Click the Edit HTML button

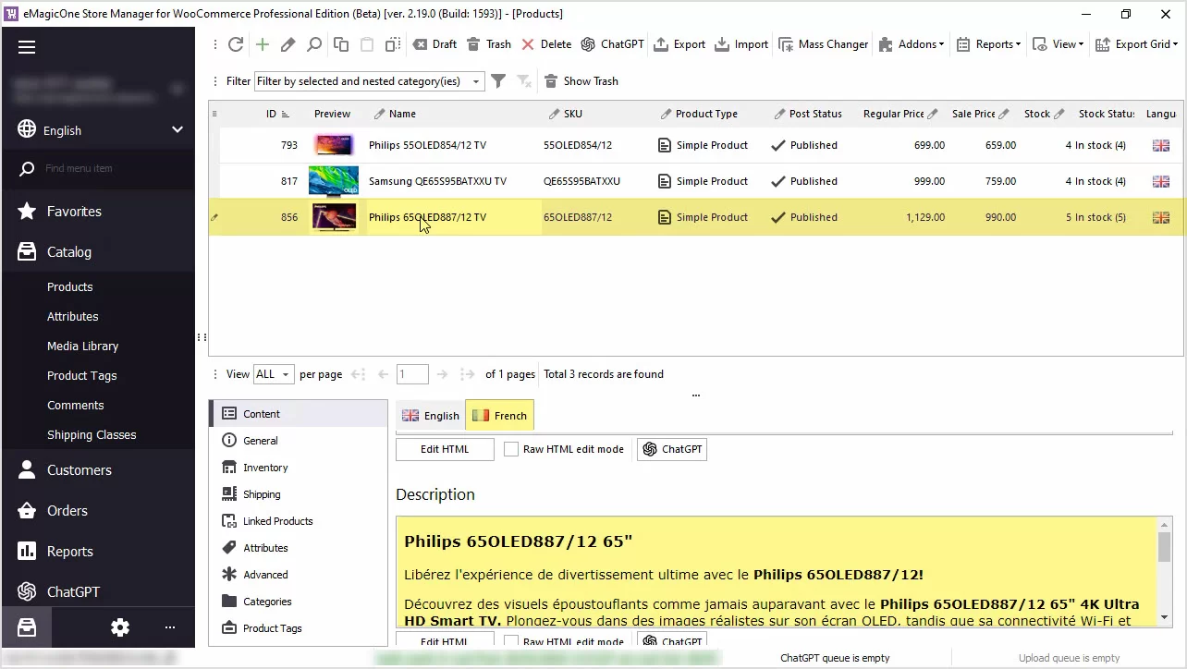[445, 449]
